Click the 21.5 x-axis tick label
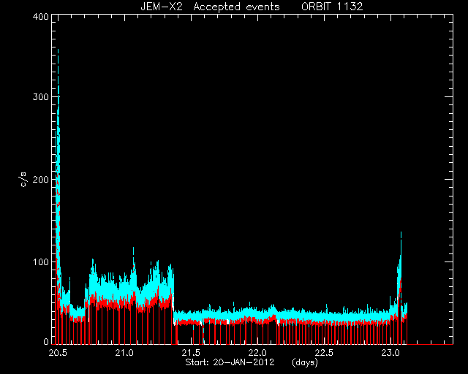Viewport: 468px width, 374px height. tap(191, 353)
